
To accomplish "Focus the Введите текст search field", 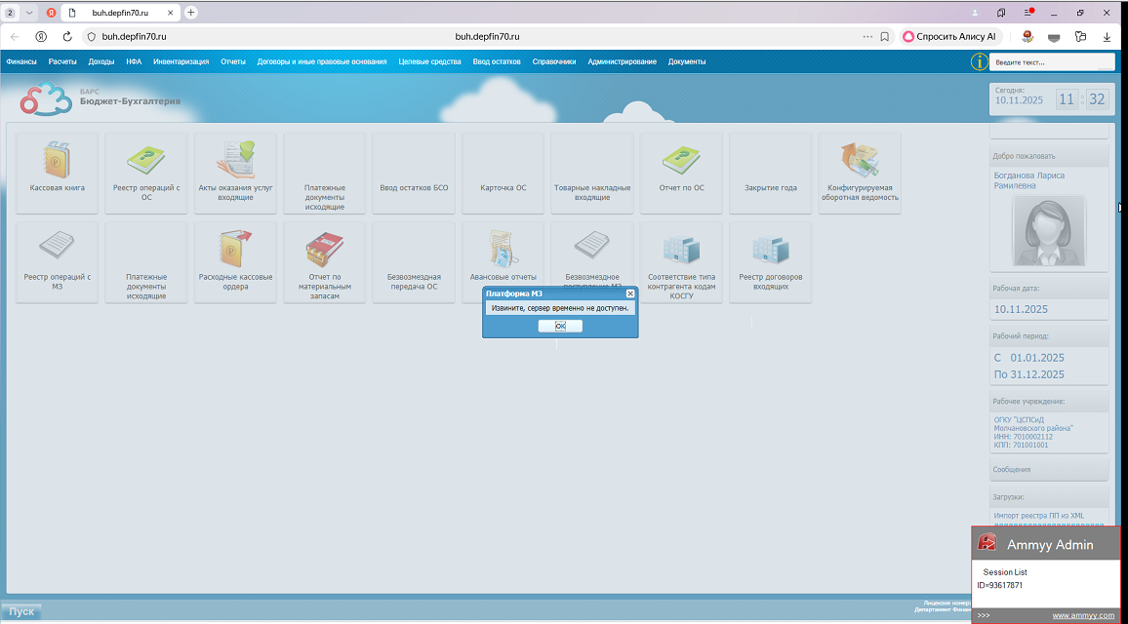I will 1052,62.
